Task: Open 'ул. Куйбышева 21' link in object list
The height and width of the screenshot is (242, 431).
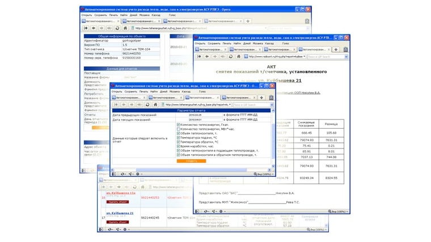Action: point(120,213)
